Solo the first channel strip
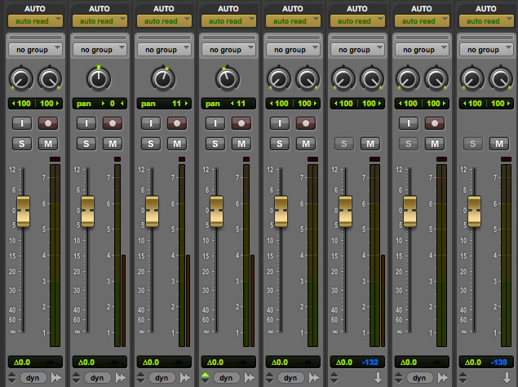The height and width of the screenshot is (387, 518). (x=22, y=144)
